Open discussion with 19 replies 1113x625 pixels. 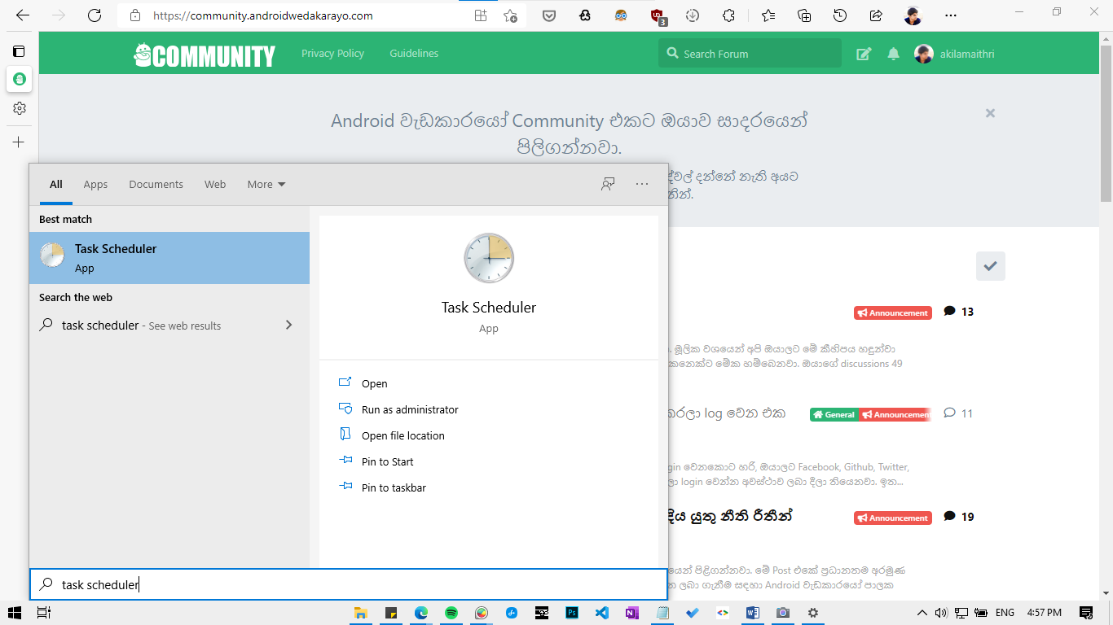(959, 516)
